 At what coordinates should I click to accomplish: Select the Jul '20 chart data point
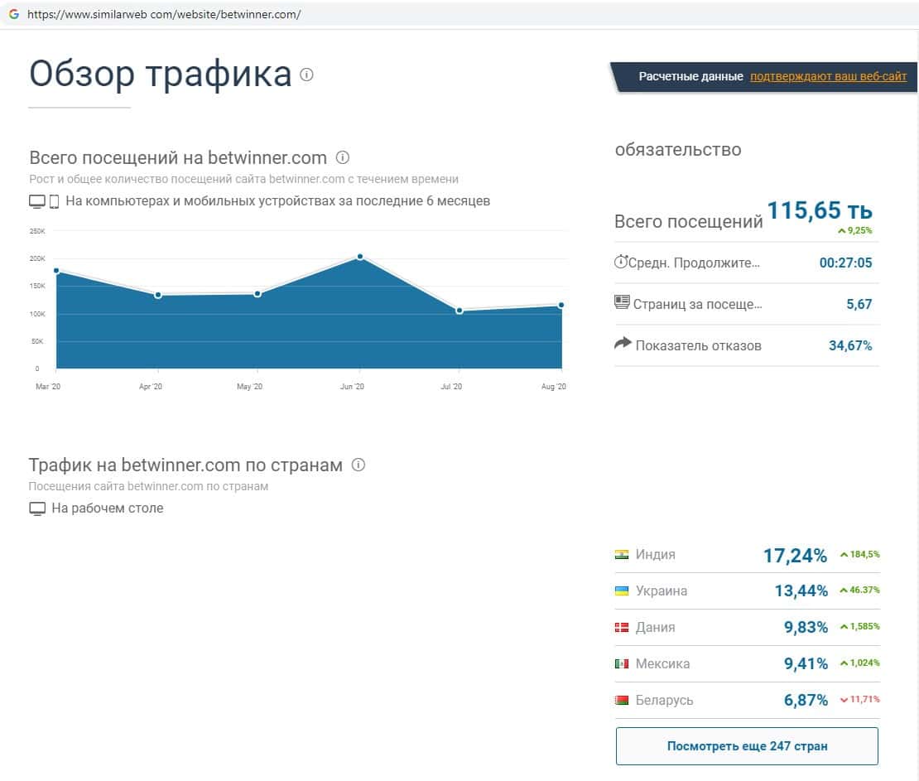pos(459,311)
